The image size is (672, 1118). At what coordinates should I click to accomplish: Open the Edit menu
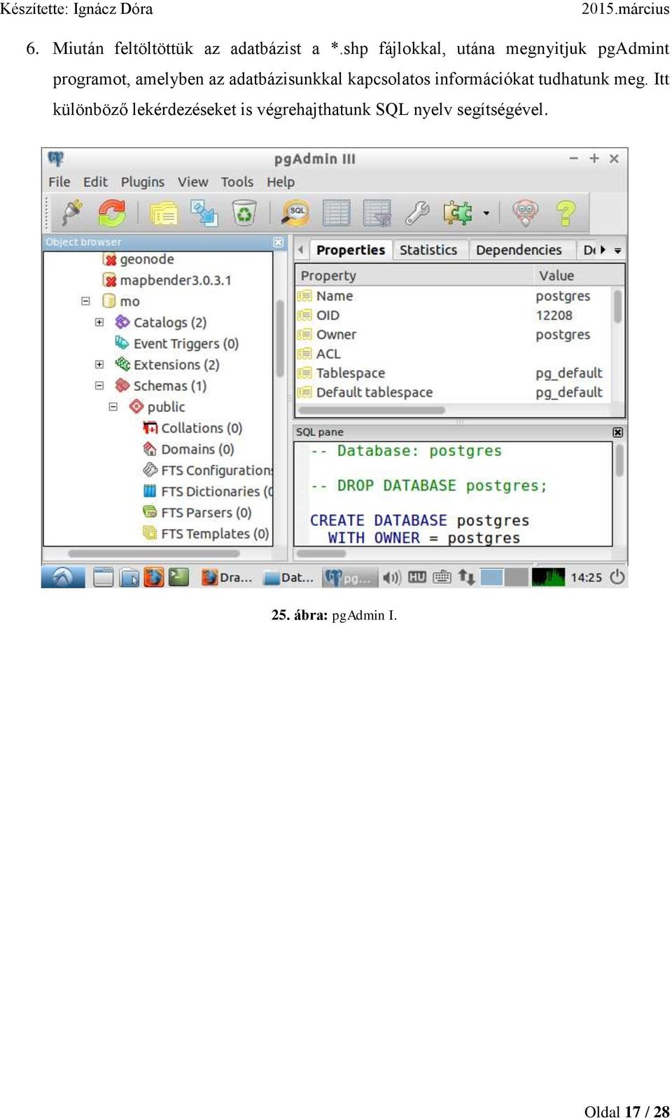[95, 182]
